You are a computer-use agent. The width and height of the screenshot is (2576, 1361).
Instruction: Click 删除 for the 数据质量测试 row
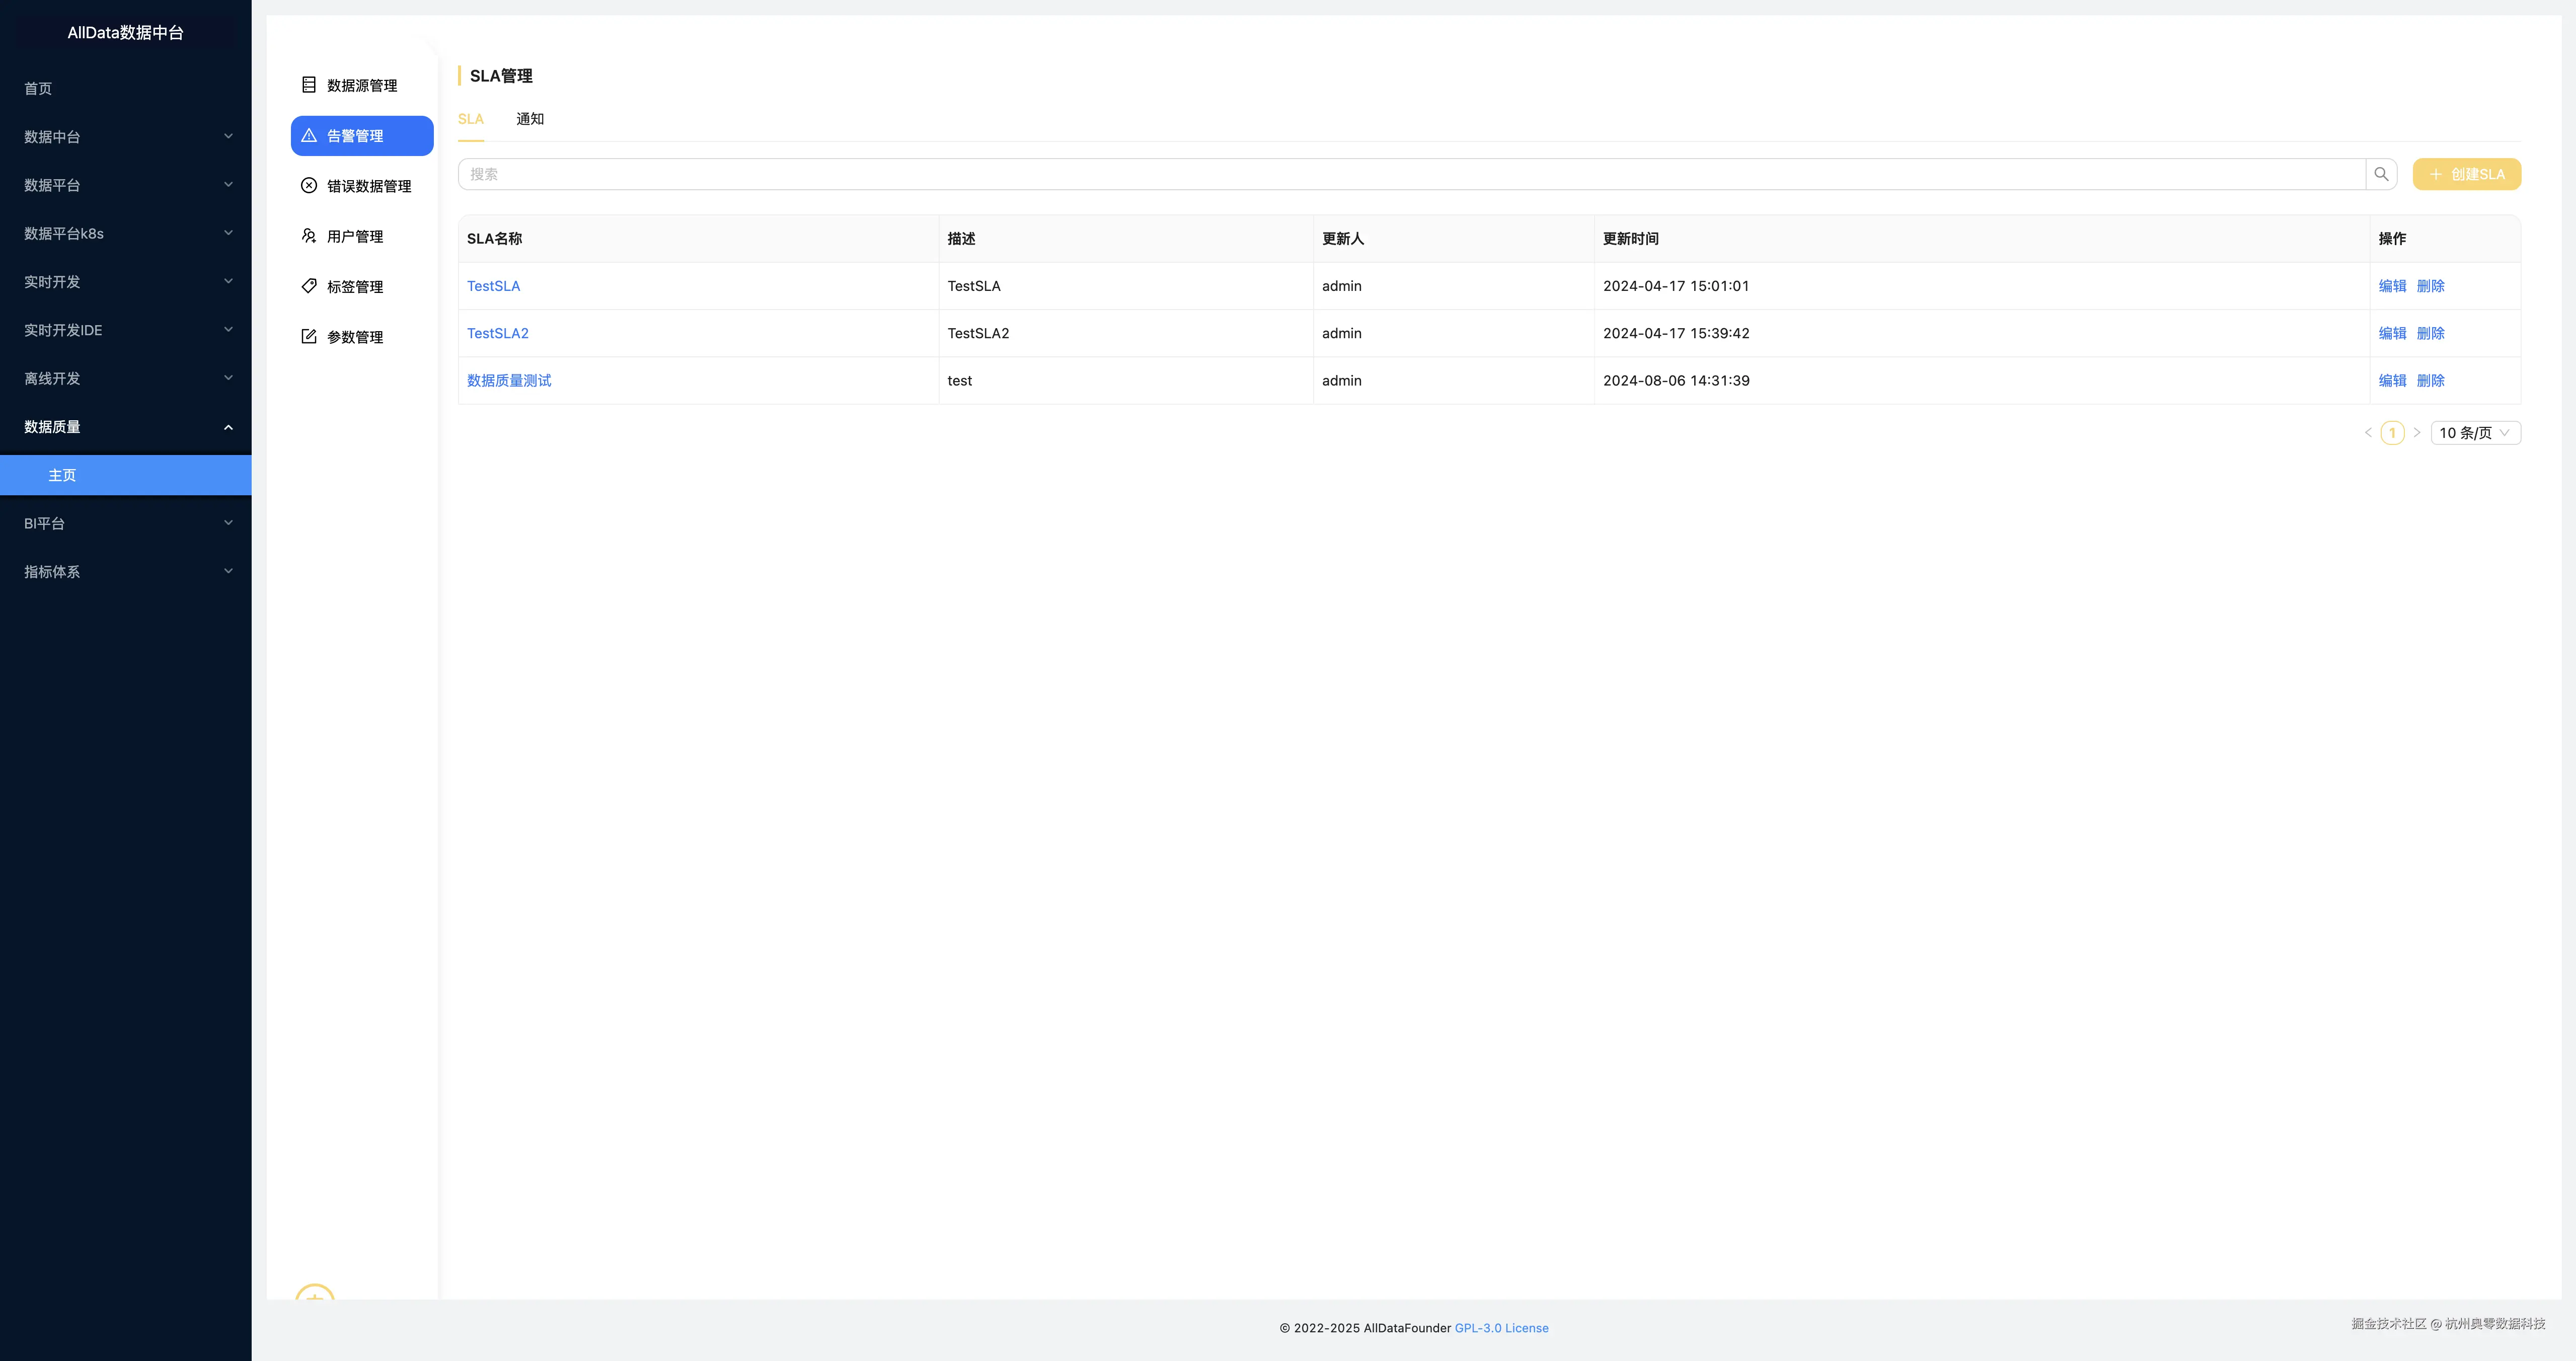click(2430, 381)
